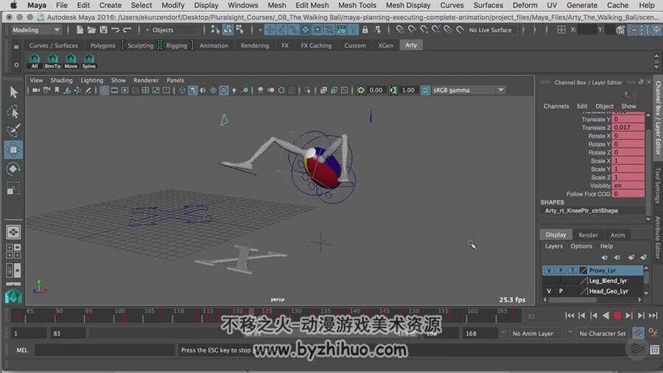The width and height of the screenshot is (663, 373).
Task: Open the Apple menu
Action: point(13,5)
